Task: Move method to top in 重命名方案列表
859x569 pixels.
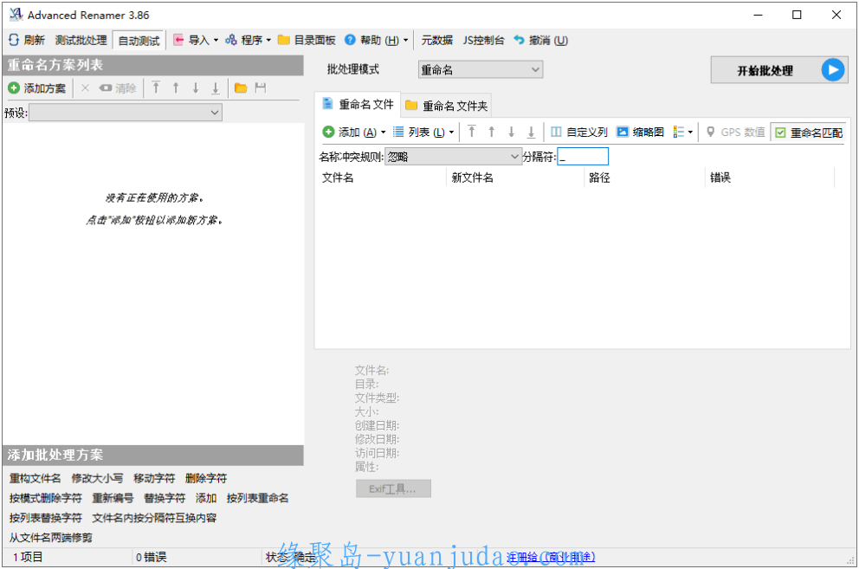Action: click(156, 87)
